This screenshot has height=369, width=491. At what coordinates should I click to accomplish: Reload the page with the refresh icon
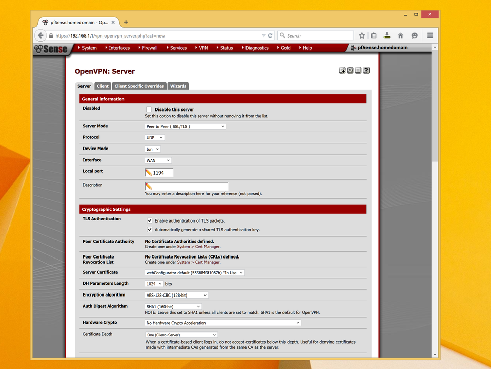[271, 35]
